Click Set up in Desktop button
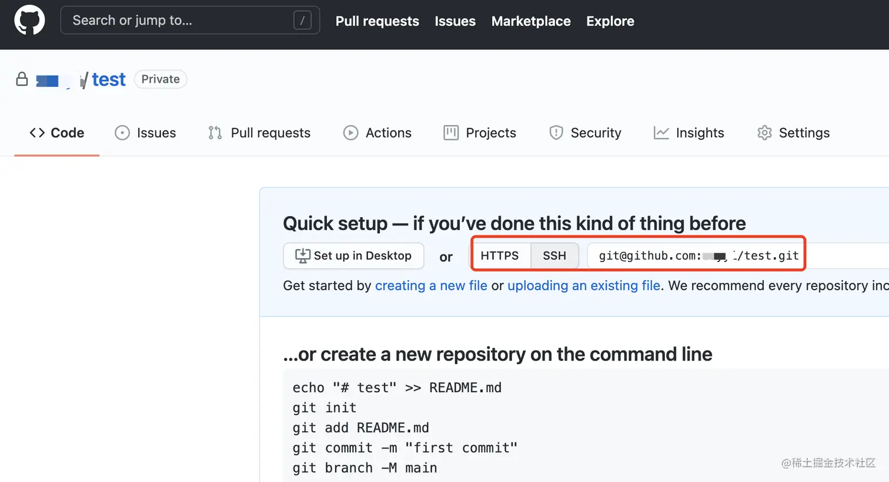 click(353, 256)
